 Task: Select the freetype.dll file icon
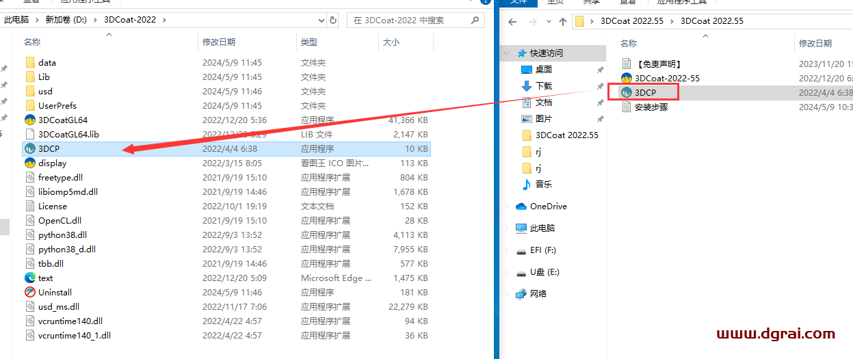30,177
